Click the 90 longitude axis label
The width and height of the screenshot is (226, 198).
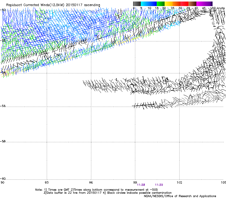pyautogui.click(x=2, y=182)
